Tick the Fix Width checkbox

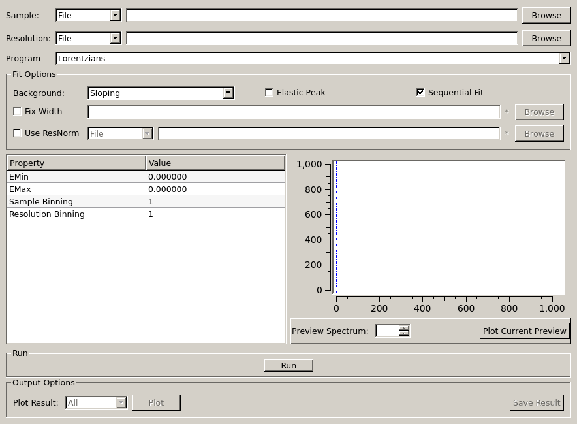pyautogui.click(x=18, y=112)
